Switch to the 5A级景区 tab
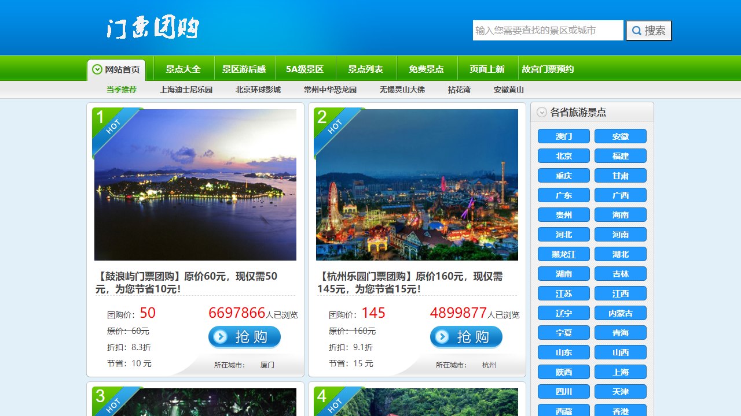741x416 pixels. point(305,69)
